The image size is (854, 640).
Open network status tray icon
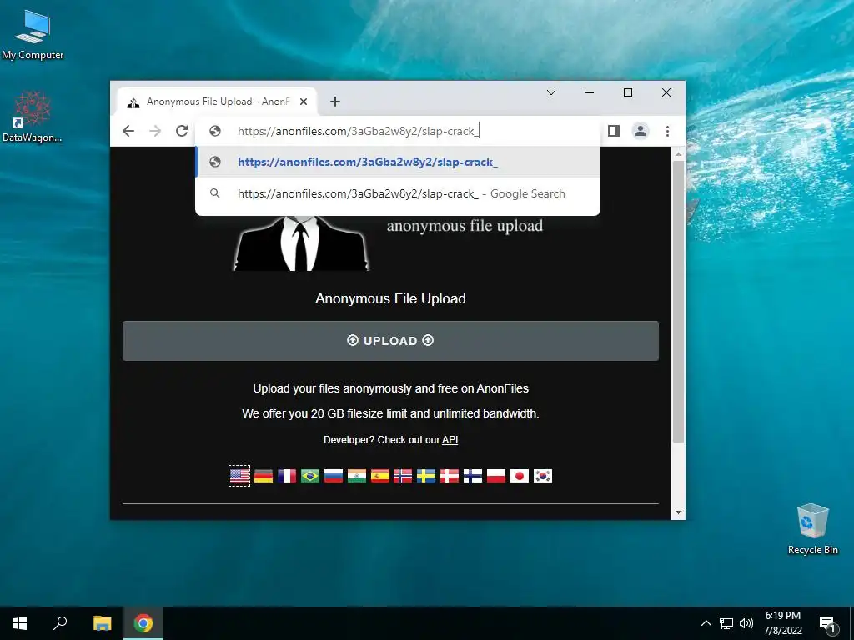[x=726, y=623]
